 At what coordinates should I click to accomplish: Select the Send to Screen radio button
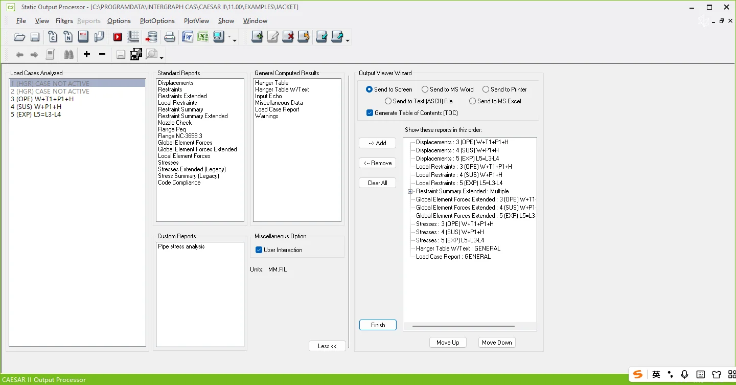pos(370,89)
